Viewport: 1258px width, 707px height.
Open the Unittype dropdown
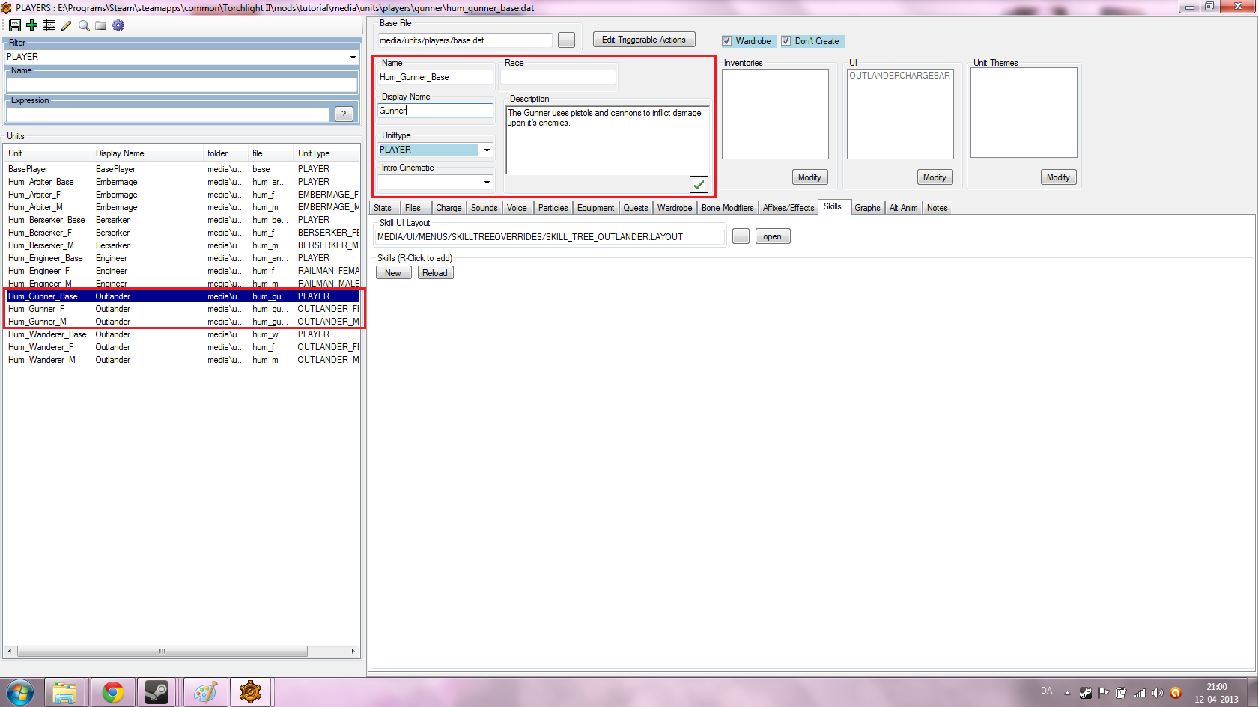(487, 150)
